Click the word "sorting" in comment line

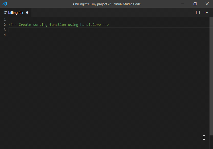click(40, 25)
